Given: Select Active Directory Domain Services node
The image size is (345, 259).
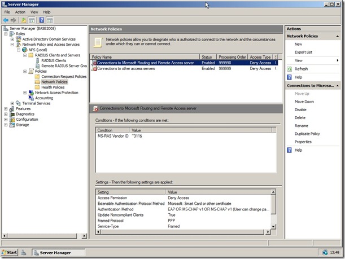Looking at the screenshot, I should (49, 39).
